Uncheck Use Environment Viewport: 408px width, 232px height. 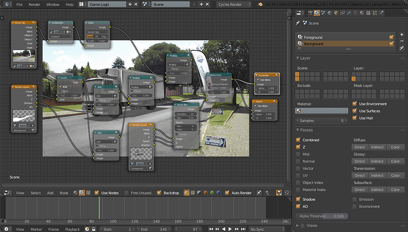tap(354, 104)
